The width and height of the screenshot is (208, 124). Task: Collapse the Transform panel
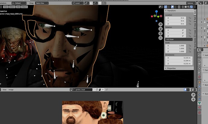[x=172, y=11]
